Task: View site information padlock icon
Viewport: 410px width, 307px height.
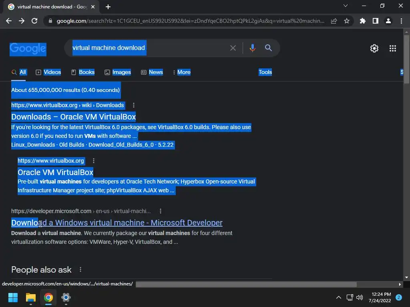Action: 50,21
